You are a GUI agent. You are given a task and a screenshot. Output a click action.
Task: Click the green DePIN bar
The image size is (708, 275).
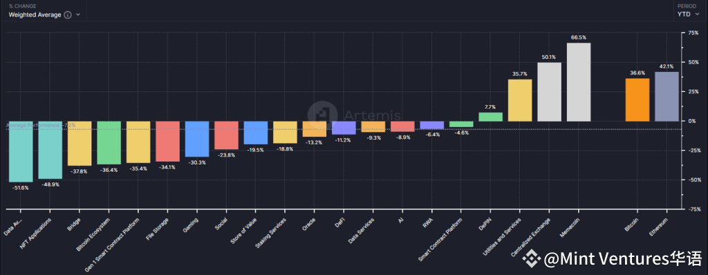click(490, 117)
